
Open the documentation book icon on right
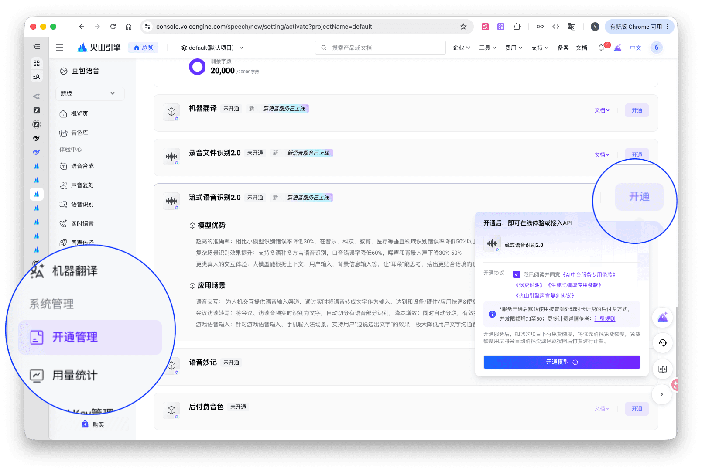(x=662, y=369)
